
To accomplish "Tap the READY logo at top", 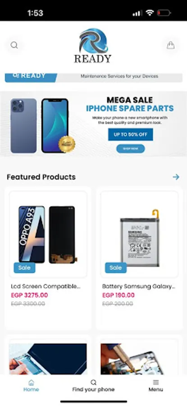I will (x=93, y=46).
